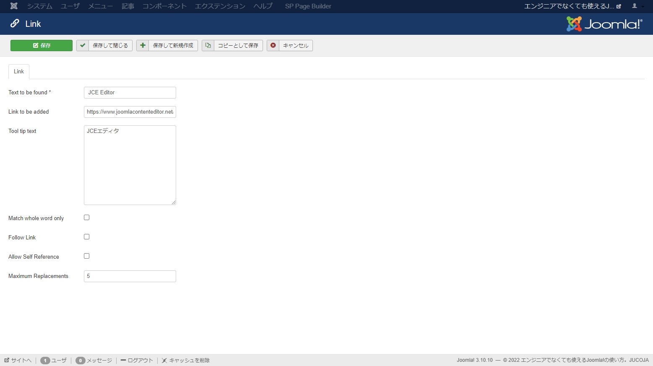This screenshot has height=366, width=653.
Task: Expand the エクステンション menu
Action: [220, 6]
